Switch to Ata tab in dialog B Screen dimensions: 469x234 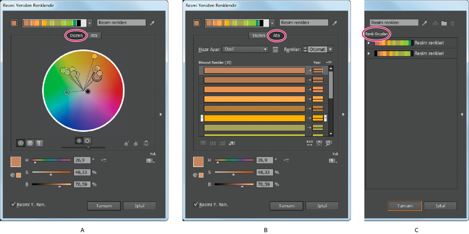point(277,35)
